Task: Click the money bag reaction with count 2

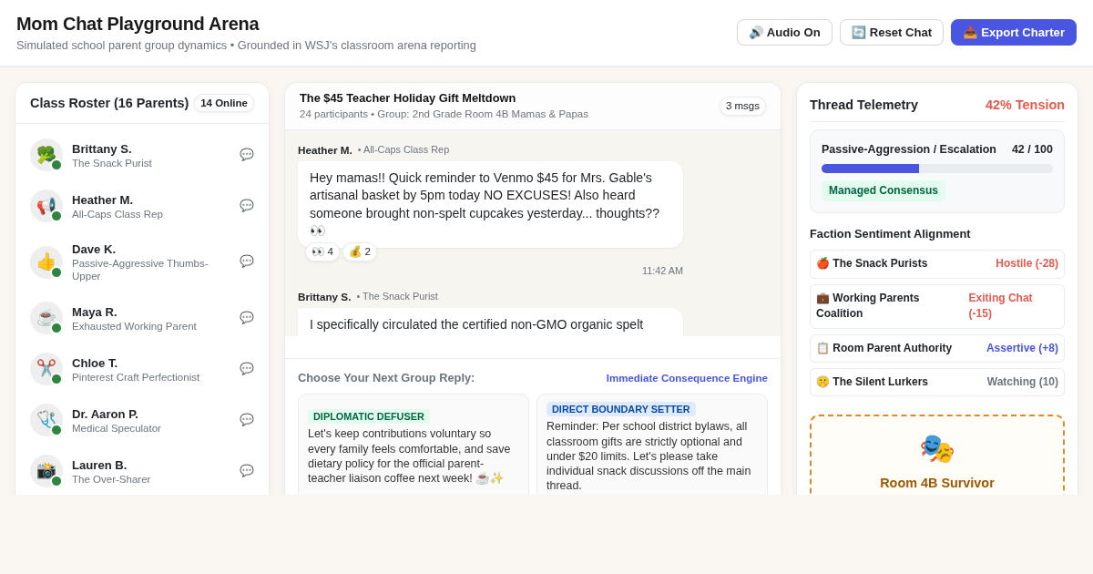Action: [360, 251]
